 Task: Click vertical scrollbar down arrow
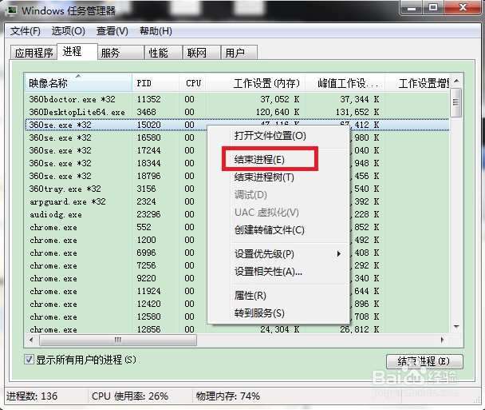click(x=456, y=327)
